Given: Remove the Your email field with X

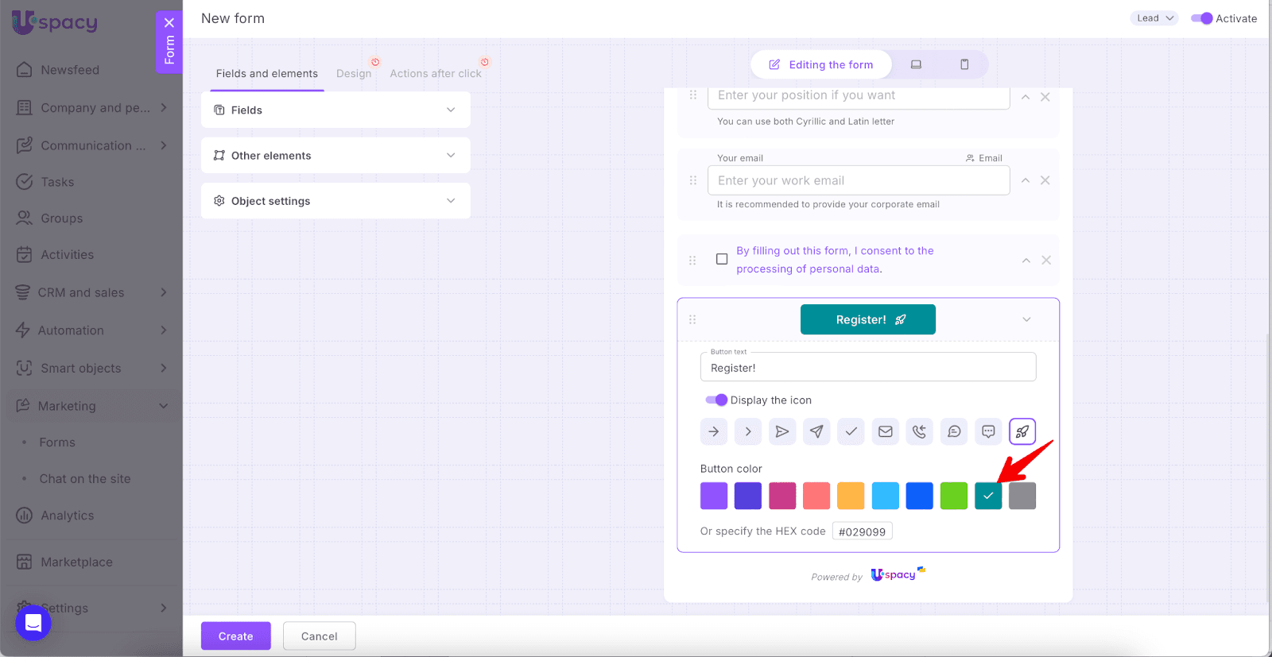Looking at the screenshot, I should click(x=1045, y=180).
